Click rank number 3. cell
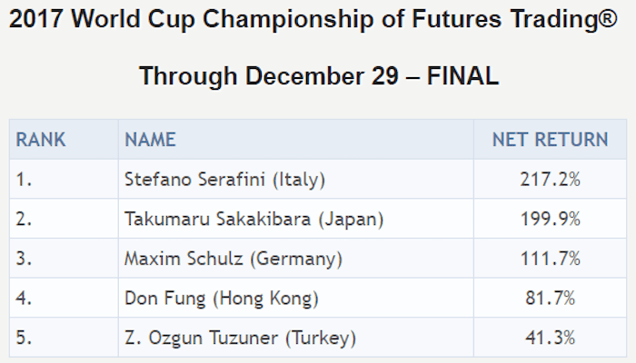The width and height of the screenshot is (636, 363). coord(64,258)
